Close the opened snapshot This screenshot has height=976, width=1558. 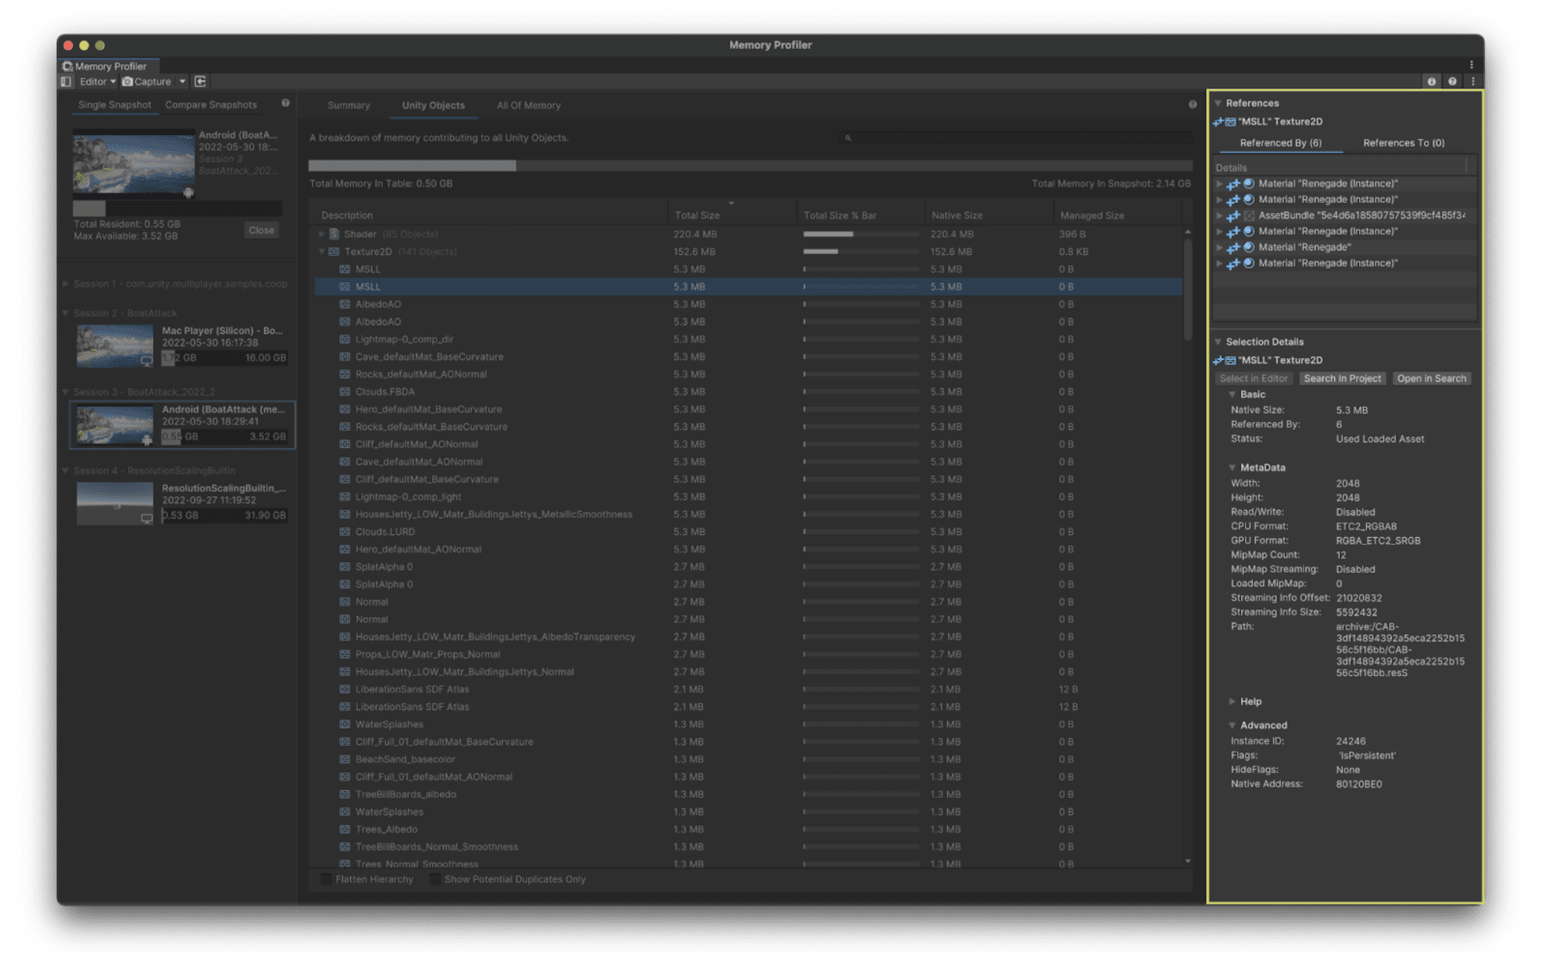261,230
